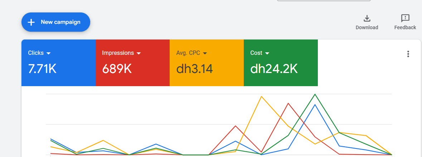This screenshot has height=157, width=422.
Task: Click the red line's tallest peak on chart
Action: point(288,103)
